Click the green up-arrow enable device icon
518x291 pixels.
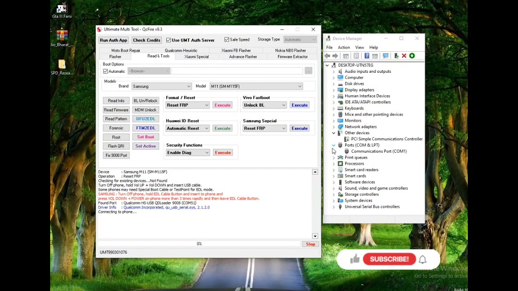coord(412,56)
